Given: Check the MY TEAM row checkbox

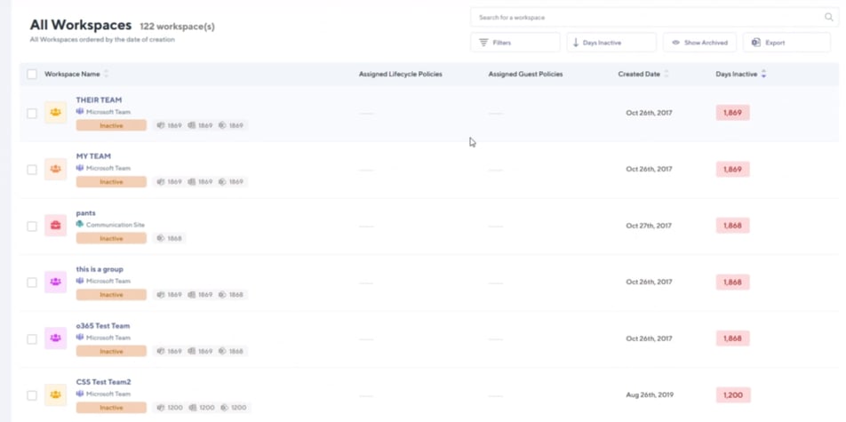Looking at the screenshot, I should [32, 170].
